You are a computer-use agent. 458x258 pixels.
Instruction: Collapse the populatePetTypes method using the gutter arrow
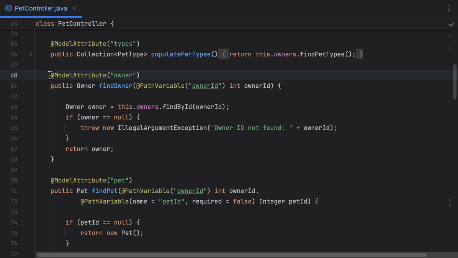(31, 54)
